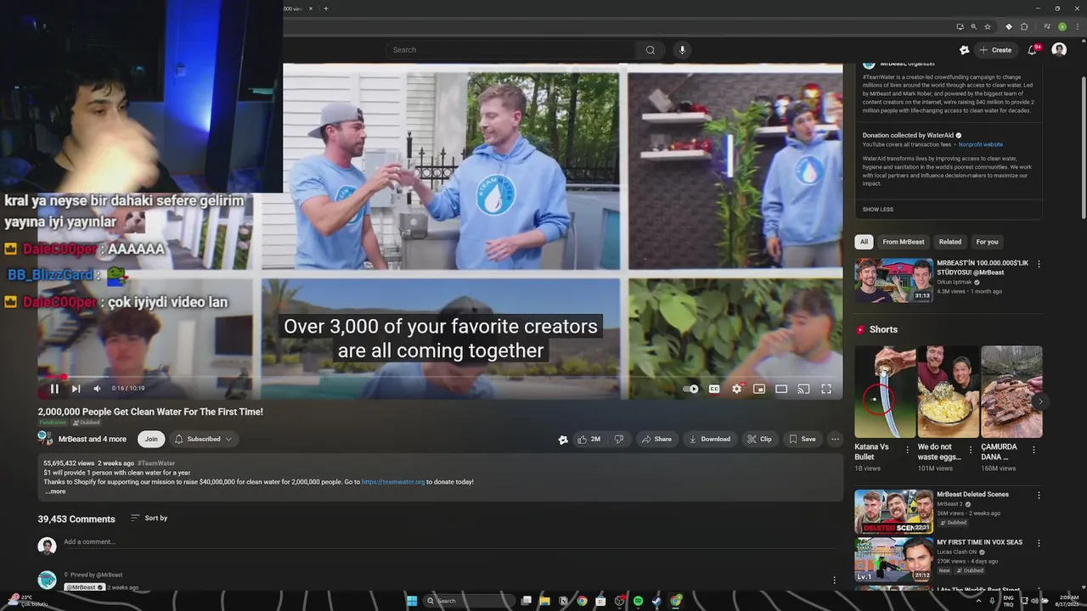Expand description with ...more
The image size is (1087, 611).
pyautogui.click(x=55, y=491)
